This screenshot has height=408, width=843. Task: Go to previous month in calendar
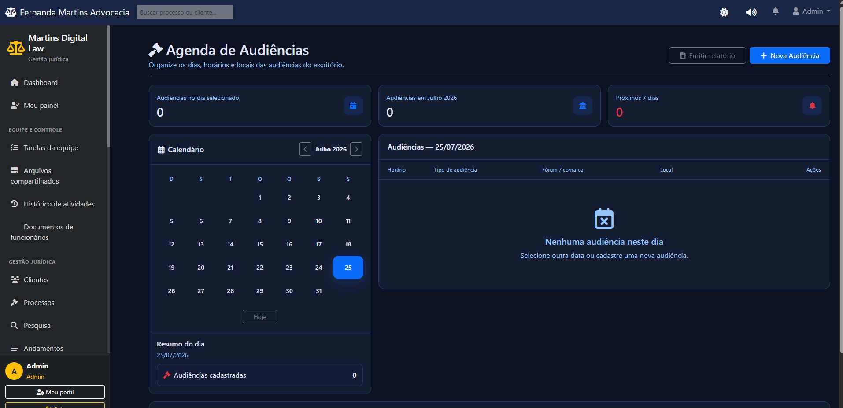[305, 149]
